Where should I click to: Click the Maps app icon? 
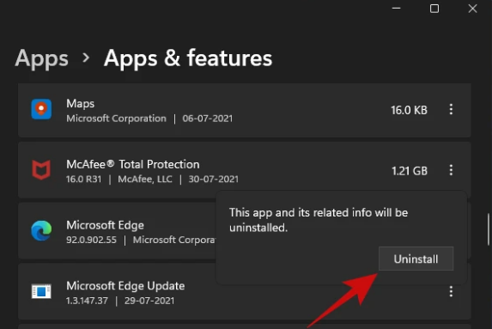pos(41,109)
